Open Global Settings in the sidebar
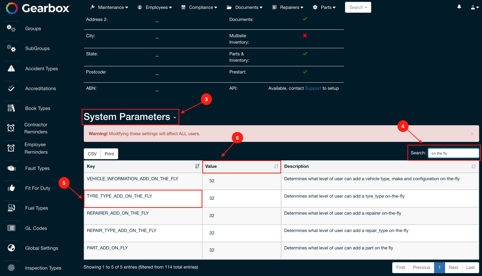Image resolution: width=482 pixels, height=276 pixels. (42, 248)
